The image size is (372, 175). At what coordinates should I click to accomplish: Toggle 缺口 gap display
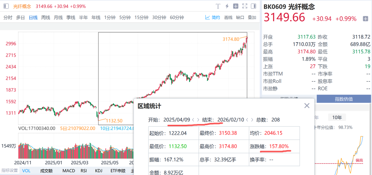coord(240,18)
